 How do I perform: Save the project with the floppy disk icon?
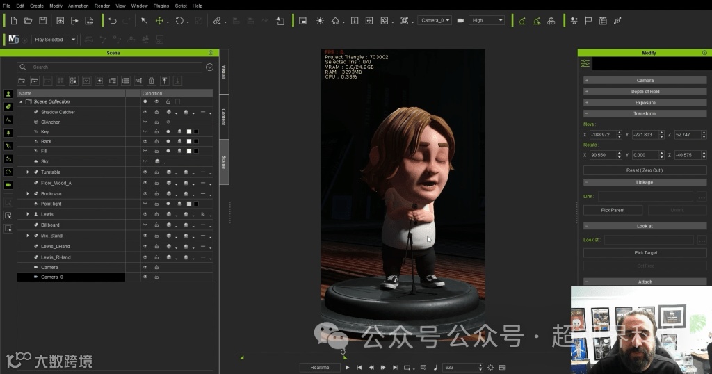tap(42, 20)
